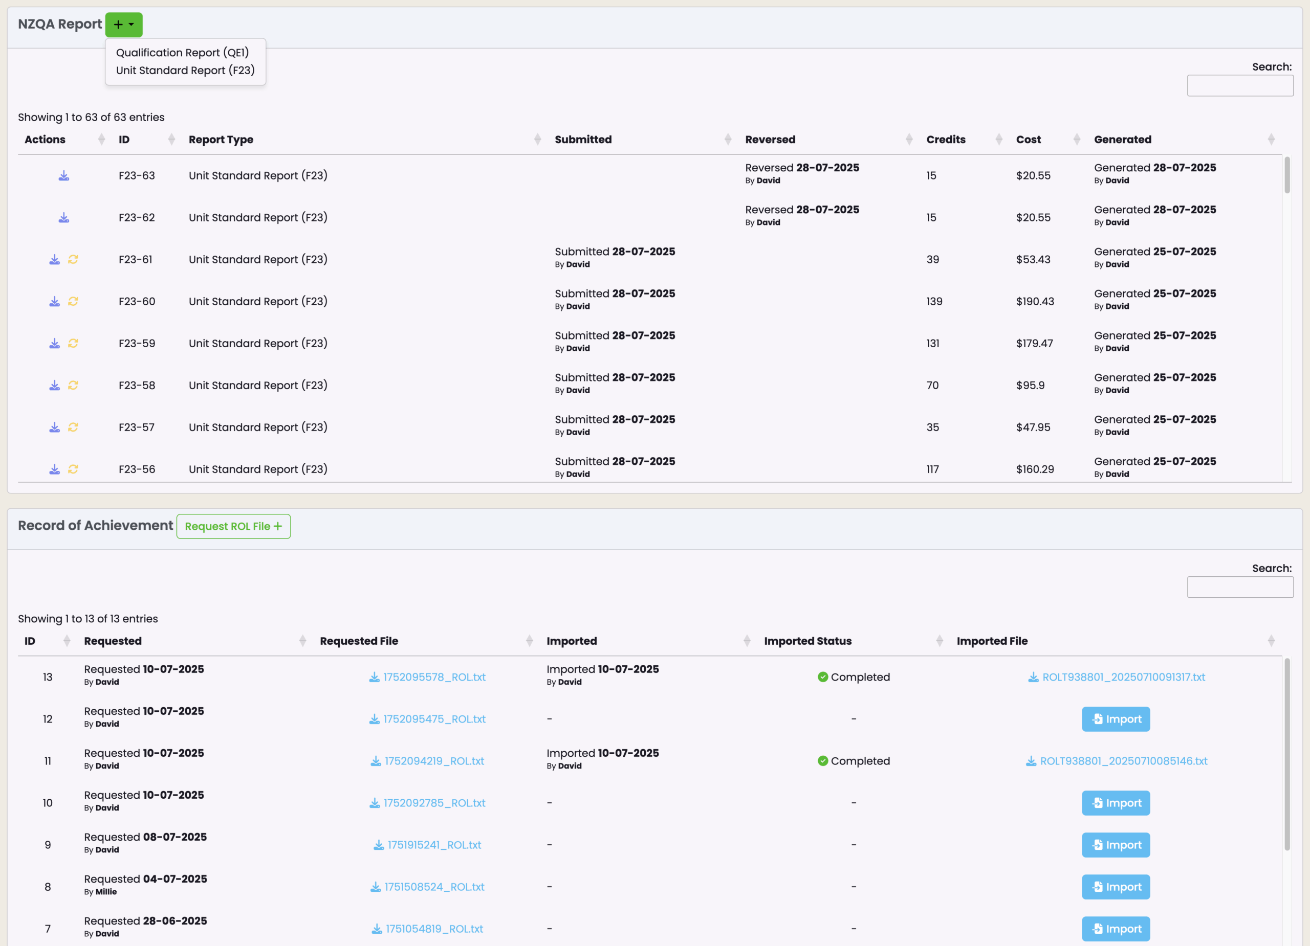Download report F23-59

click(x=54, y=344)
